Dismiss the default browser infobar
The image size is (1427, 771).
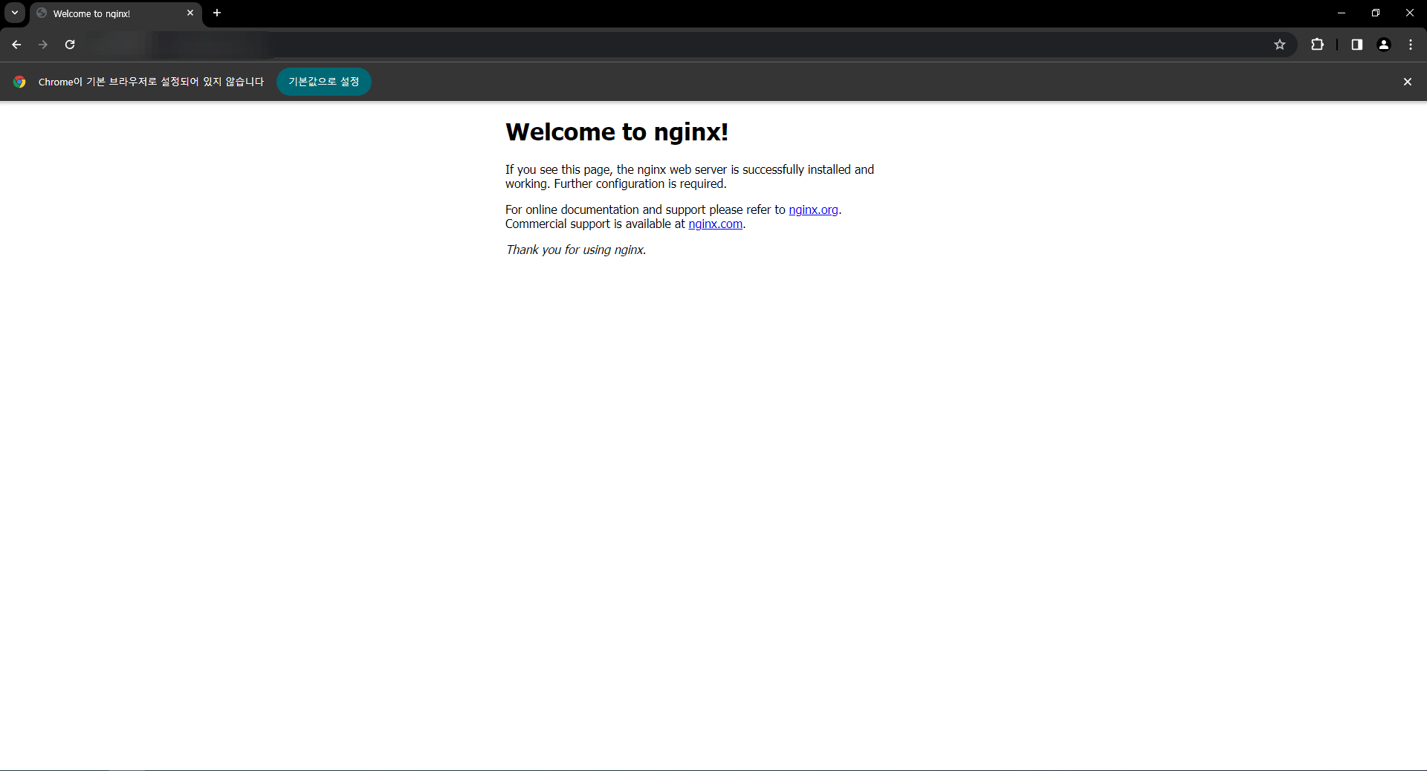[1408, 82]
